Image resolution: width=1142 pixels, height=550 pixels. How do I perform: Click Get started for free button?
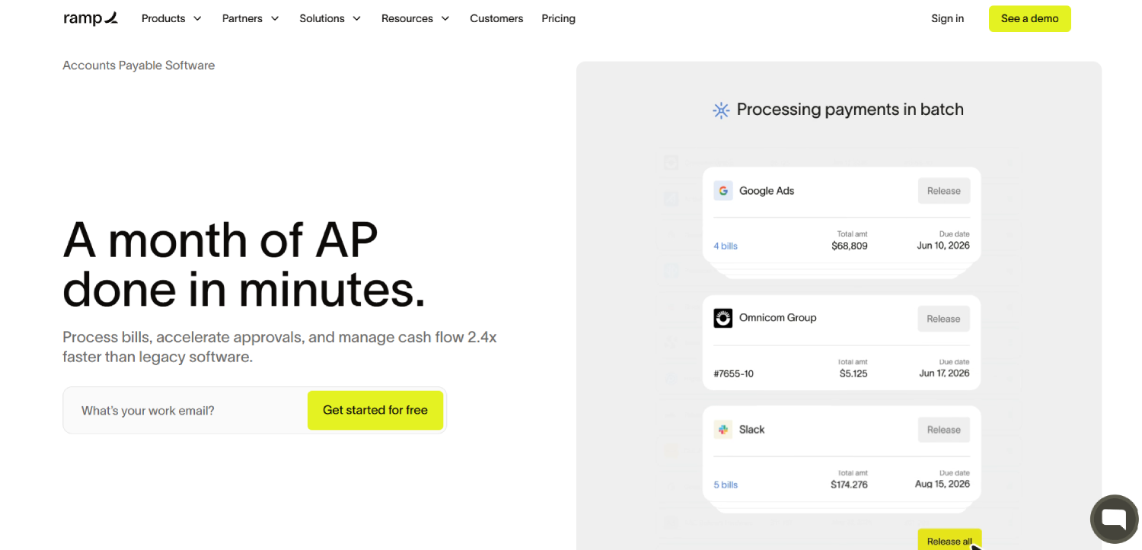[375, 410]
